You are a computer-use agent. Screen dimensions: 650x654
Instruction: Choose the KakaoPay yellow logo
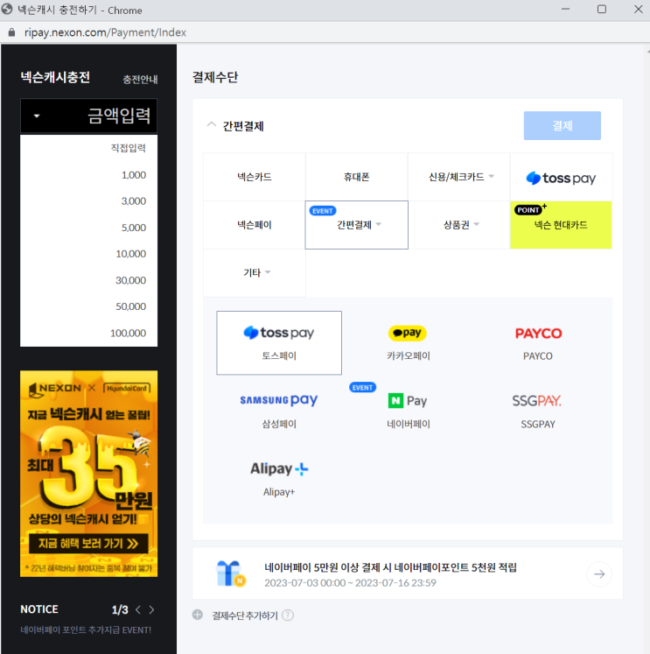(408, 333)
